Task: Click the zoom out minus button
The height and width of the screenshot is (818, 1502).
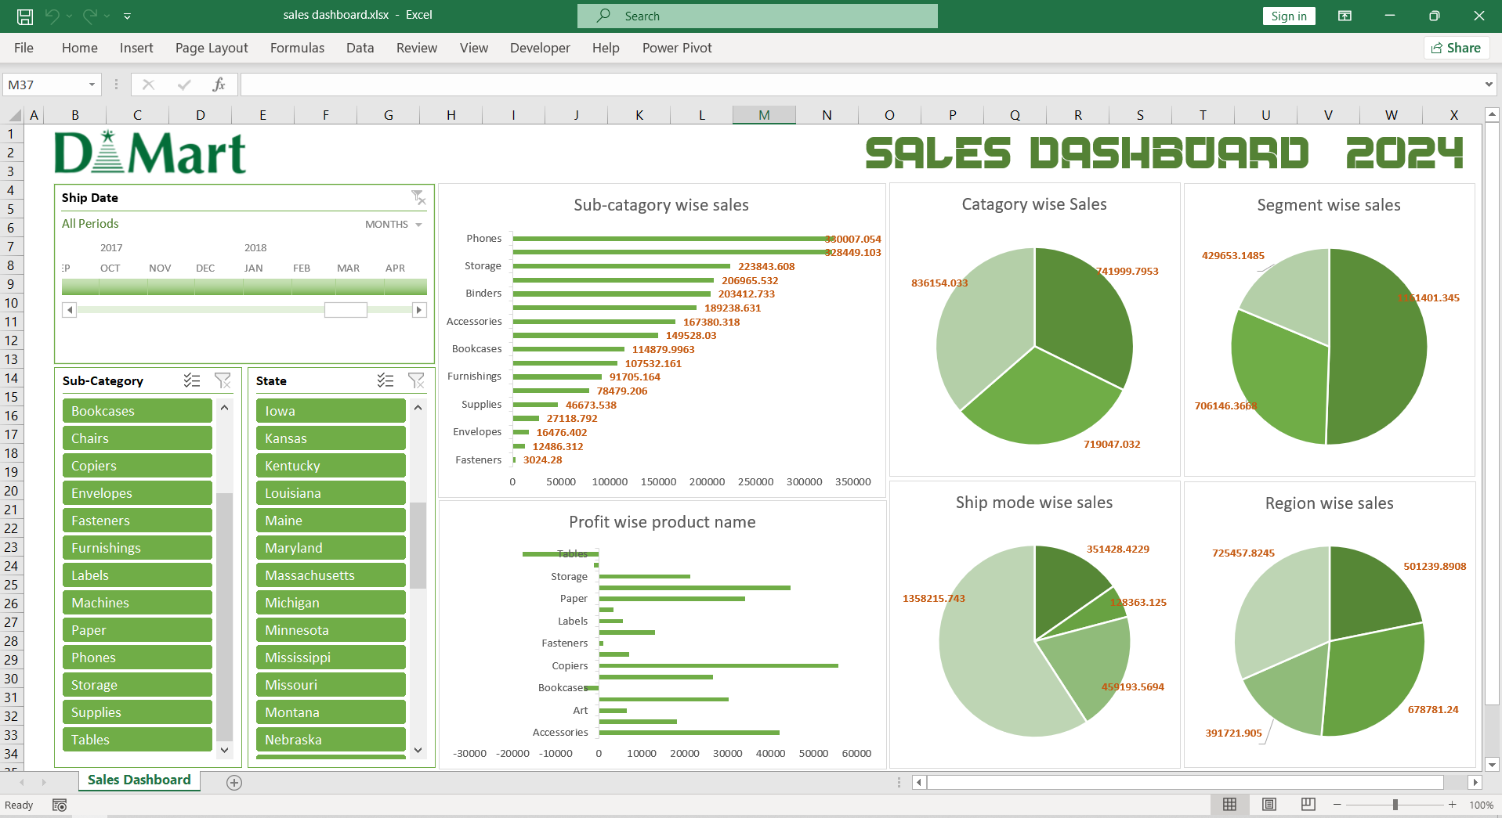Action: (1337, 805)
